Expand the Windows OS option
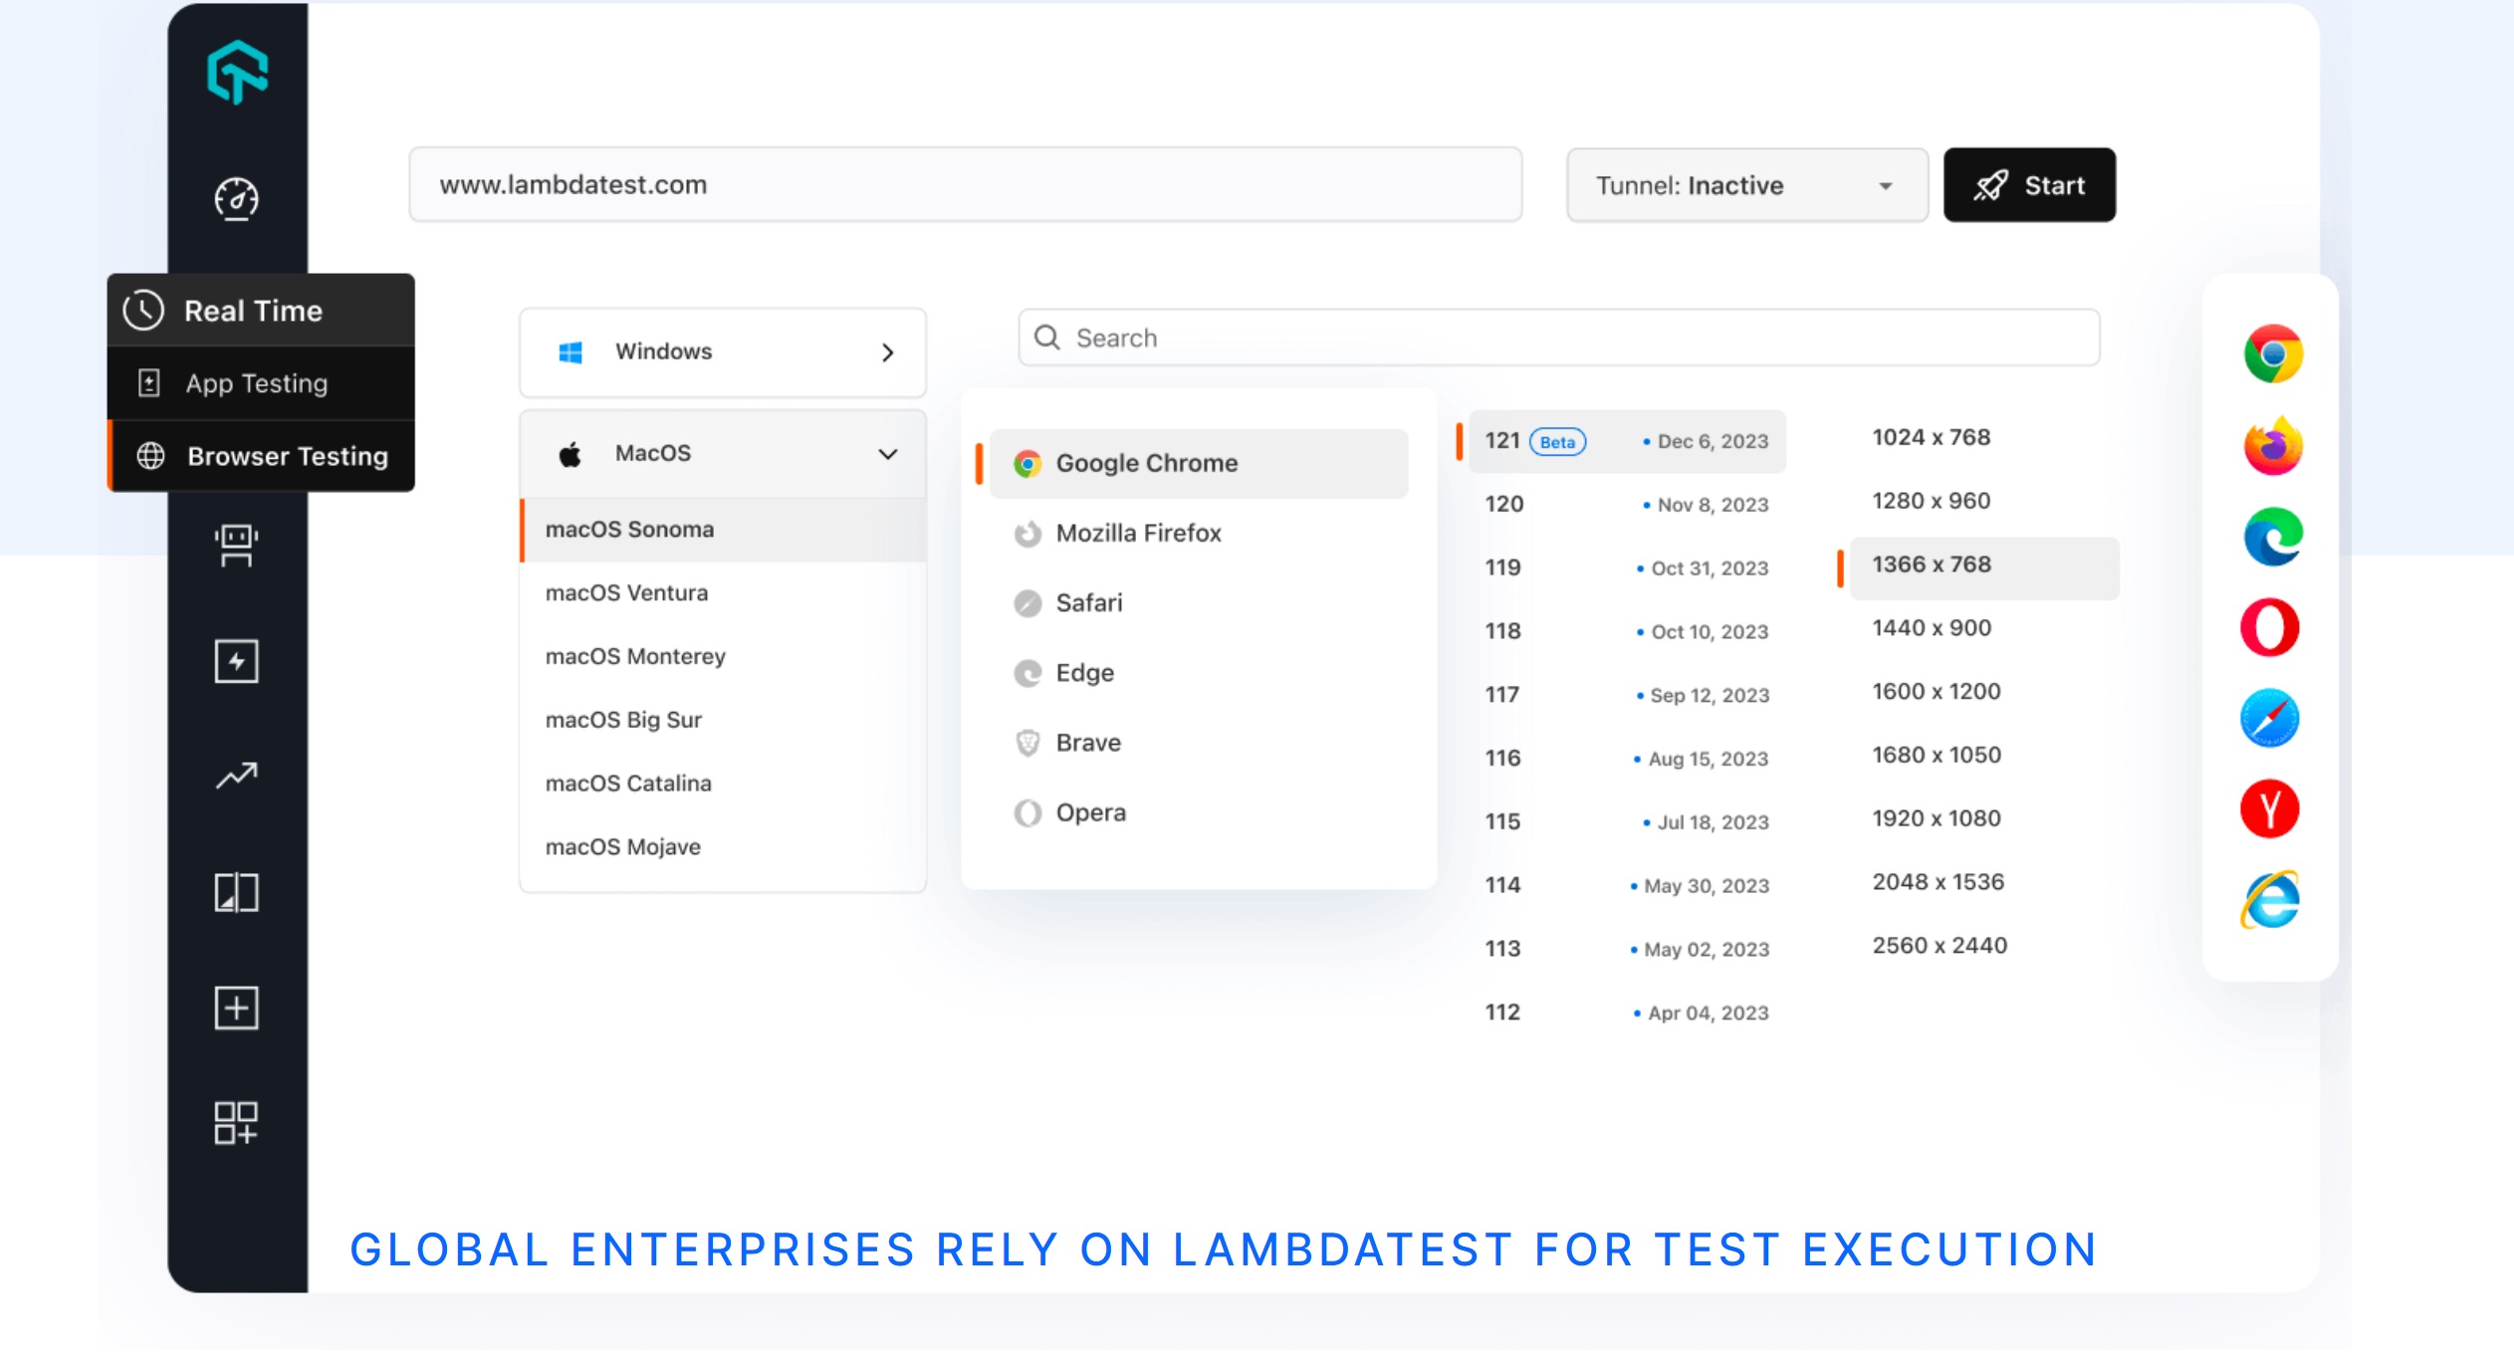The height and width of the screenshot is (1358, 2514). [x=723, y=352]
